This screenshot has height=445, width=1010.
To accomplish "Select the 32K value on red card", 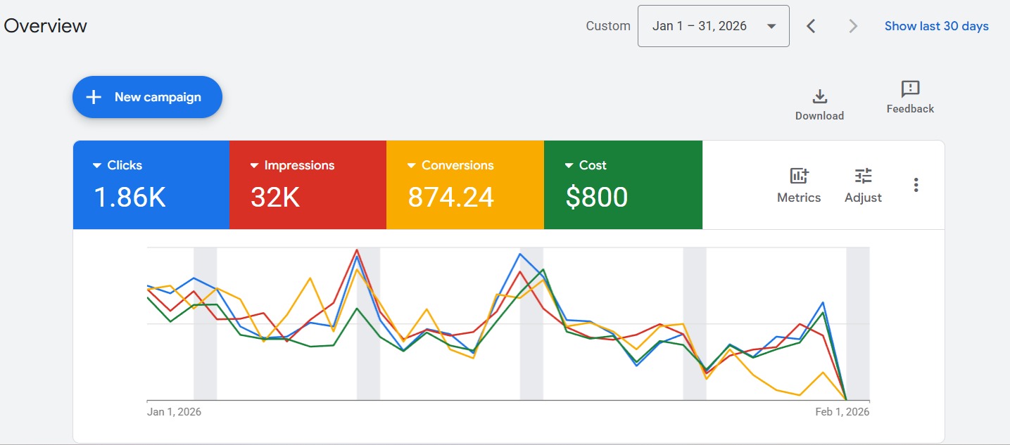I will click(x=275, y=198).
